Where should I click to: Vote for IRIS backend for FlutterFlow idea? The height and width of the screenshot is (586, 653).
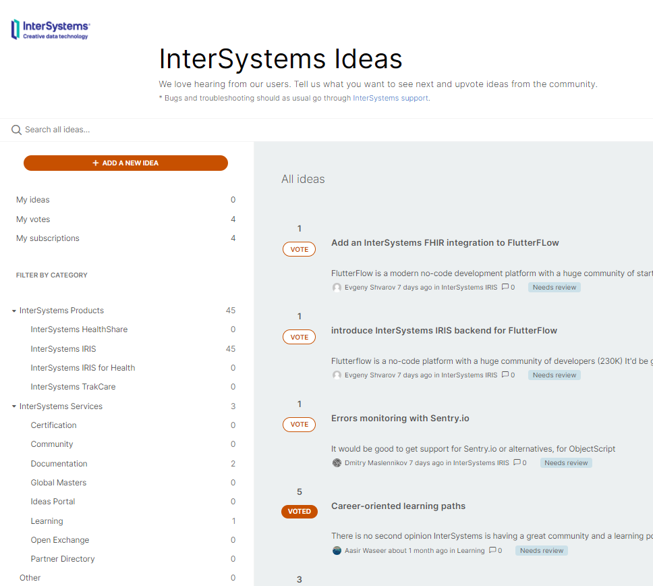pos(299,337)
